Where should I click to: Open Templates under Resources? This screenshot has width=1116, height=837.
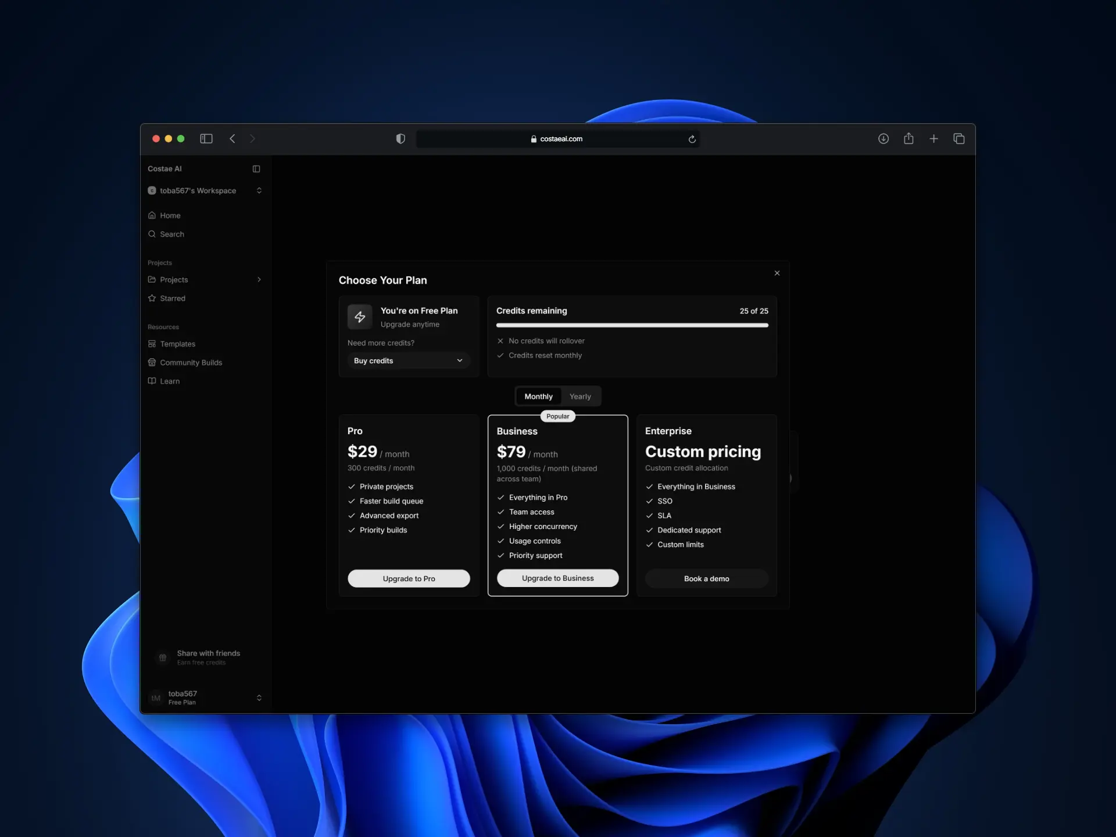click(x=177, y=344)
